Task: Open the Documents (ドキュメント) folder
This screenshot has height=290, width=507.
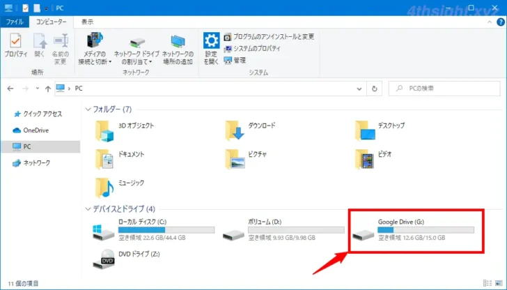Action: pos(120,159)
